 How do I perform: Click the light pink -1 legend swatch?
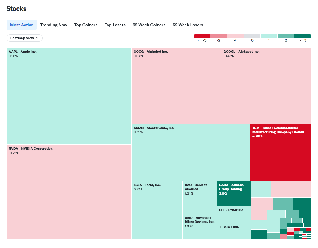point(235,36)
